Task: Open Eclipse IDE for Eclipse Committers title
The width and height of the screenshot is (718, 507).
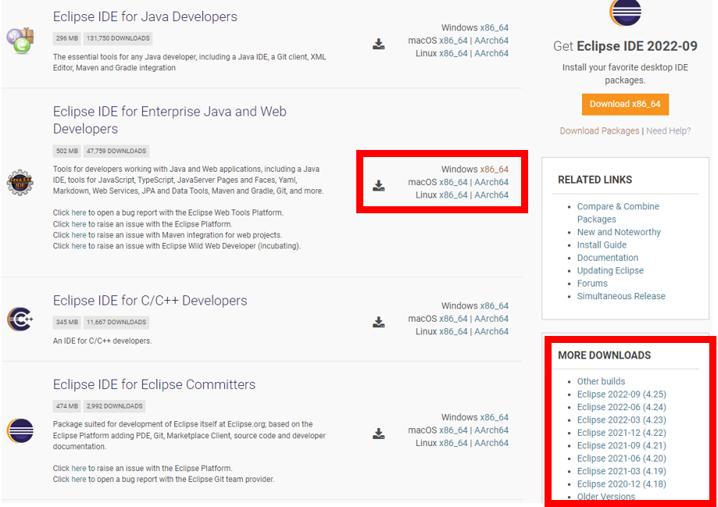Action: pyautogui.click(x=155, y=384)
